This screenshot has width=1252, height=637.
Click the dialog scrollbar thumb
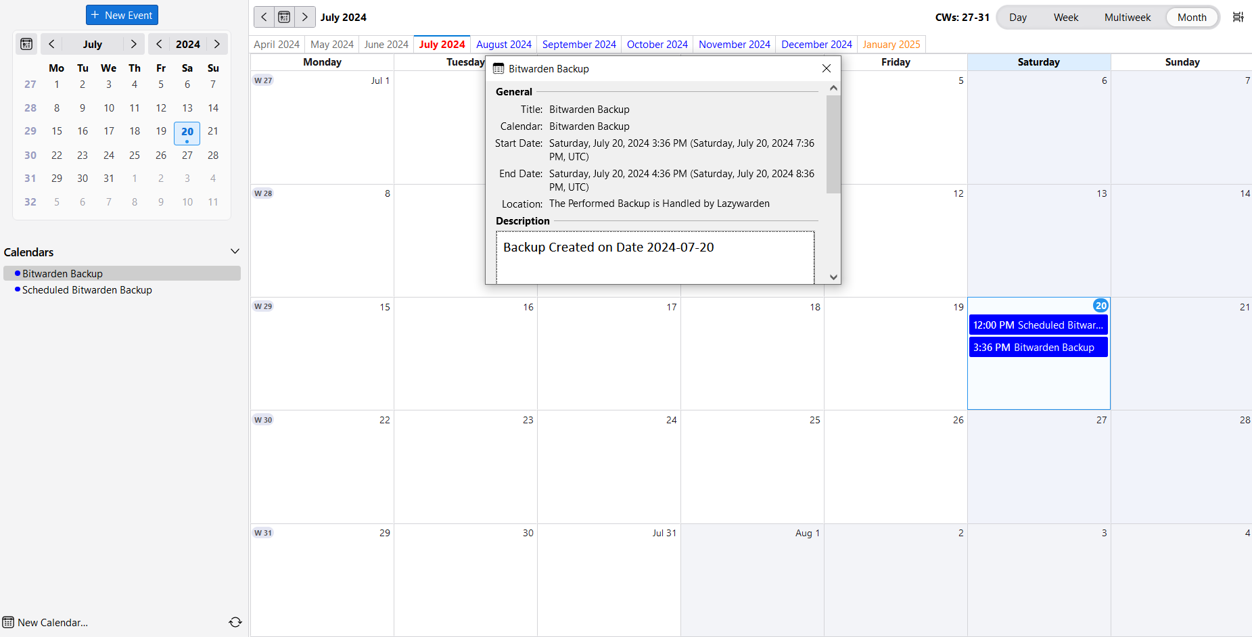[x=833, y=144]
